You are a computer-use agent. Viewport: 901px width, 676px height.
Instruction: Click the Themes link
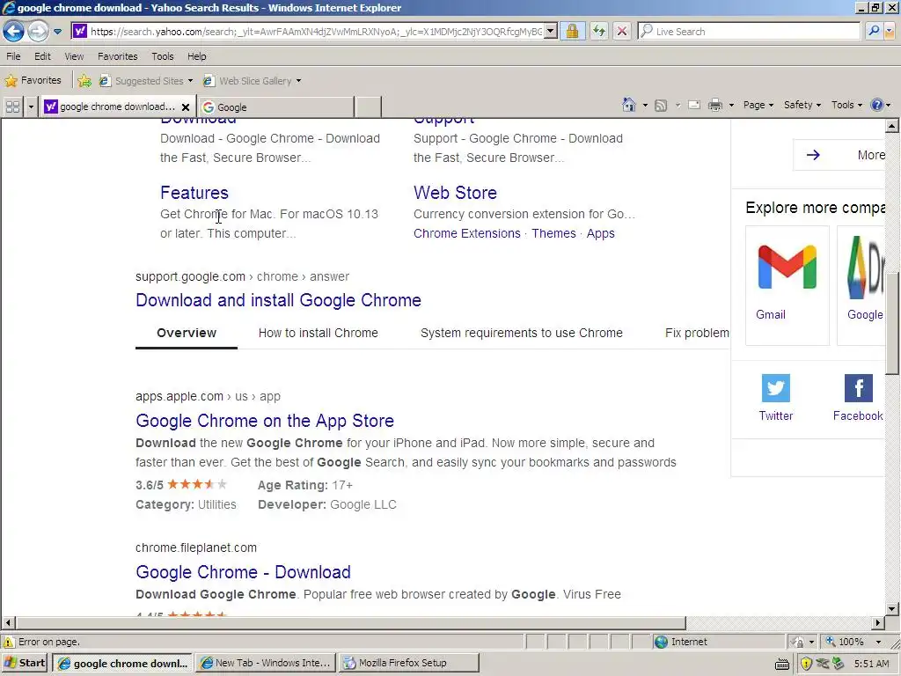coord(553,233)
